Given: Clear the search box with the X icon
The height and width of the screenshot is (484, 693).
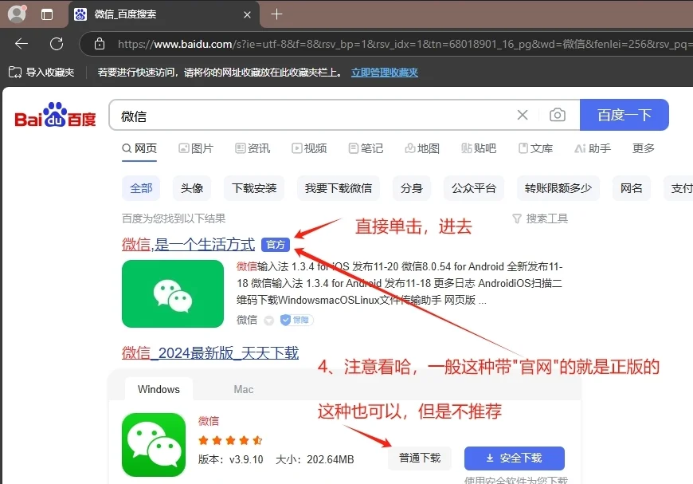Looking at the screenshot, I should point(523,115).
